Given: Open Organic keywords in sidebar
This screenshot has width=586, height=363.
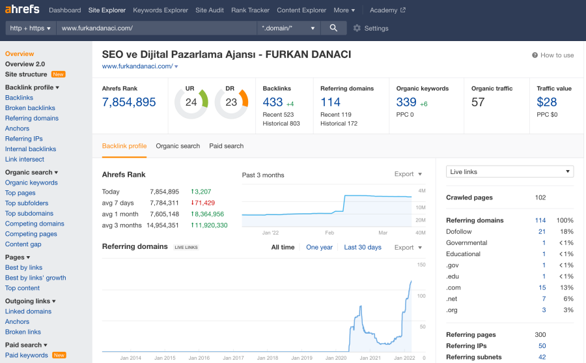Looking at the screenshot, I should coord(31,182).
